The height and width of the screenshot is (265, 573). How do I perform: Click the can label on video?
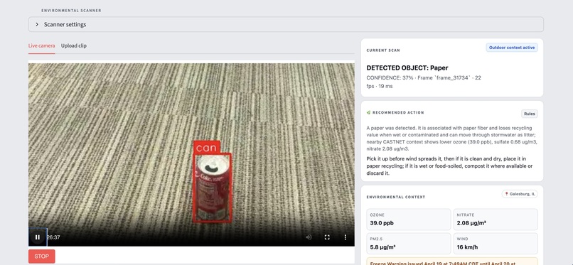207,148
